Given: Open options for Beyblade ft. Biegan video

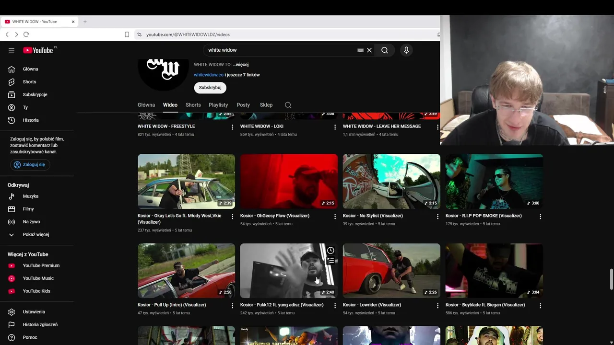Looking at the screenshot, I should [x=540, y=306].
